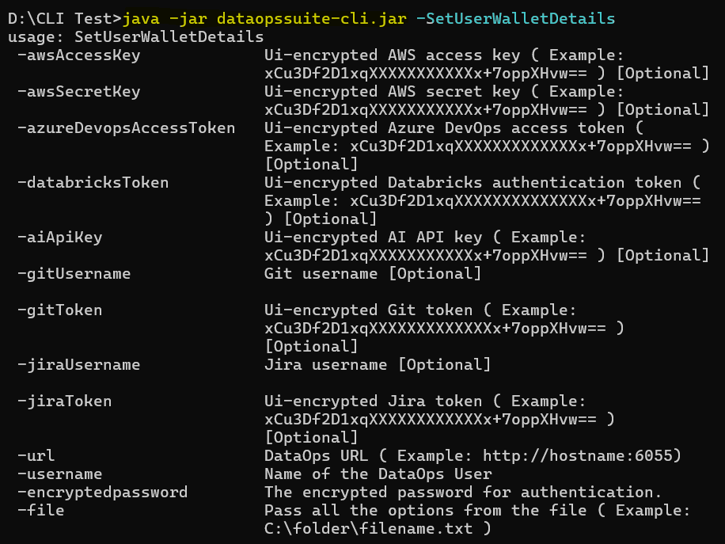Click the -SetUserWalletDetails argument in command
This screenshot has height=544, width=725.
point(515,19)
